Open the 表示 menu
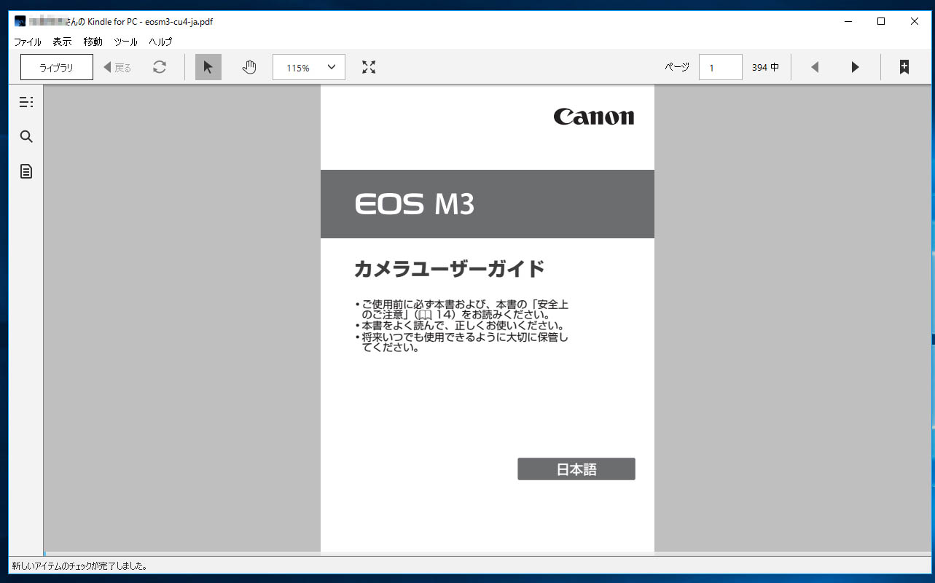Screen dimensions: 935x583 [x=62, y=42]
